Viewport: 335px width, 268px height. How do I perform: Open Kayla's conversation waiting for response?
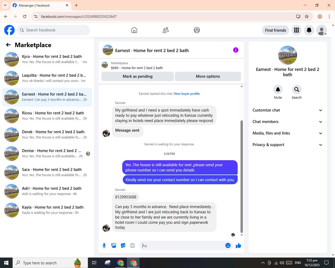[x=47, y=210]
